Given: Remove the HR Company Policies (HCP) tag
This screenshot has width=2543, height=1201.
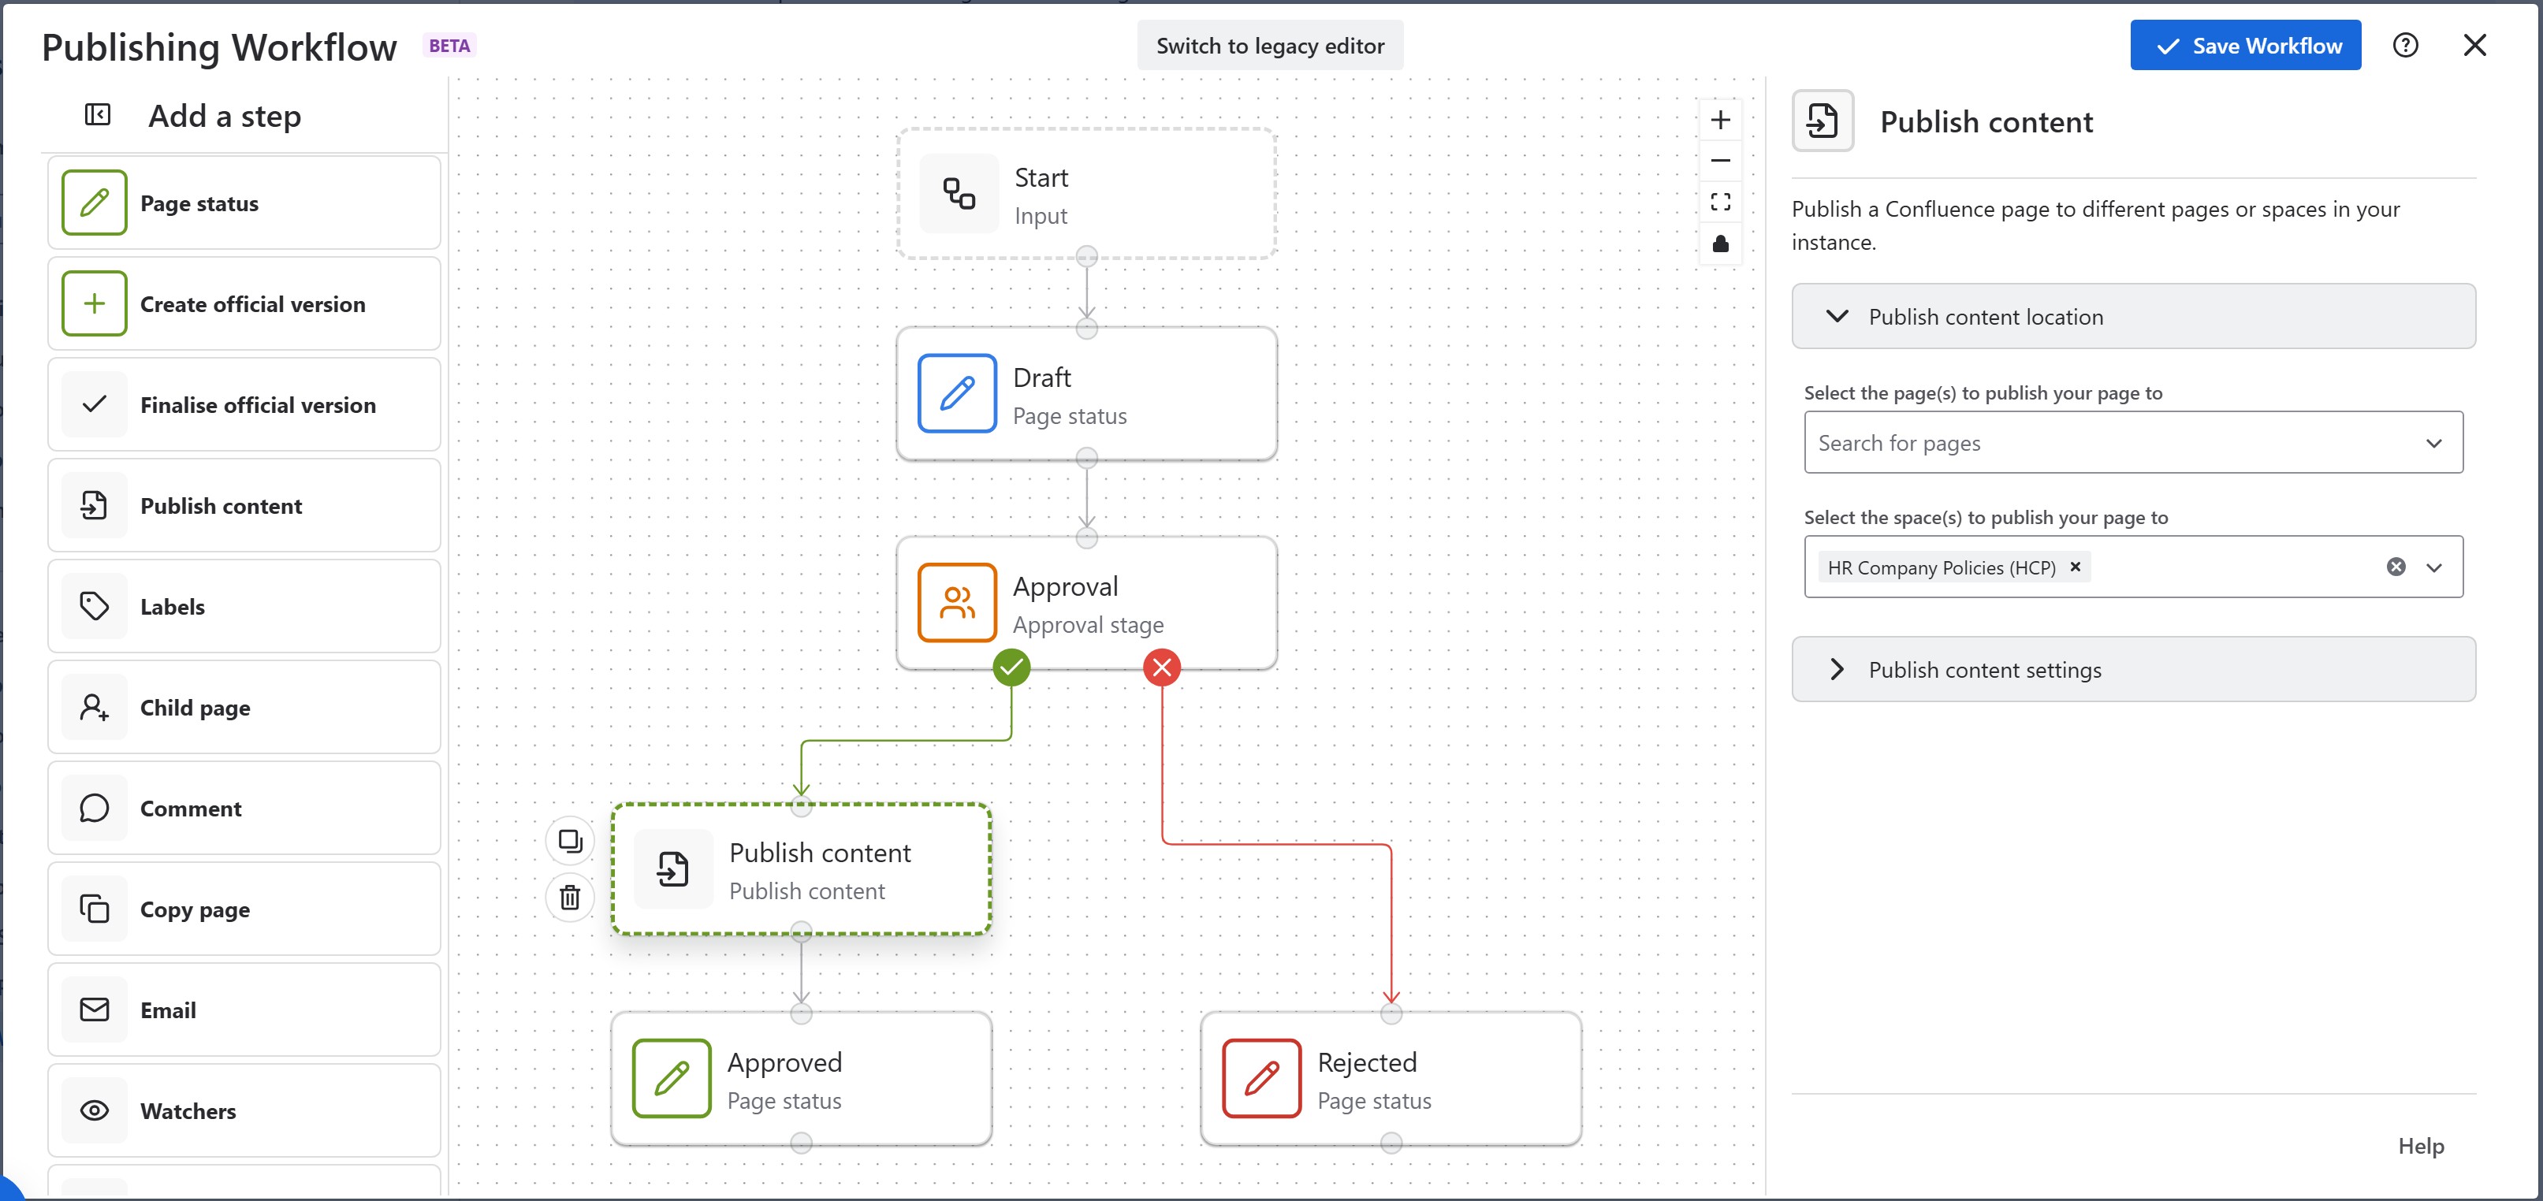Looking at the screenshot, I should click(x=2075, y=567).
